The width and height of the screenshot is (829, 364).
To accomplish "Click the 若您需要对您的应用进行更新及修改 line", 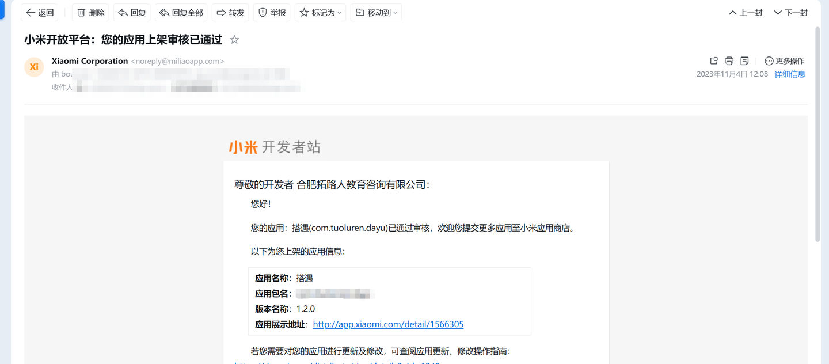I will click(x=381, y=351).
